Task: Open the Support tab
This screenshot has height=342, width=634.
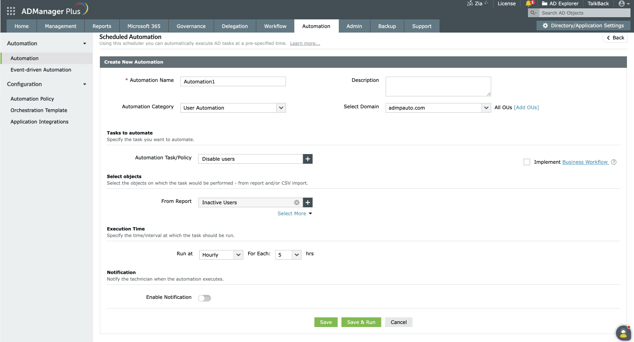Action: tap(422, 26)
